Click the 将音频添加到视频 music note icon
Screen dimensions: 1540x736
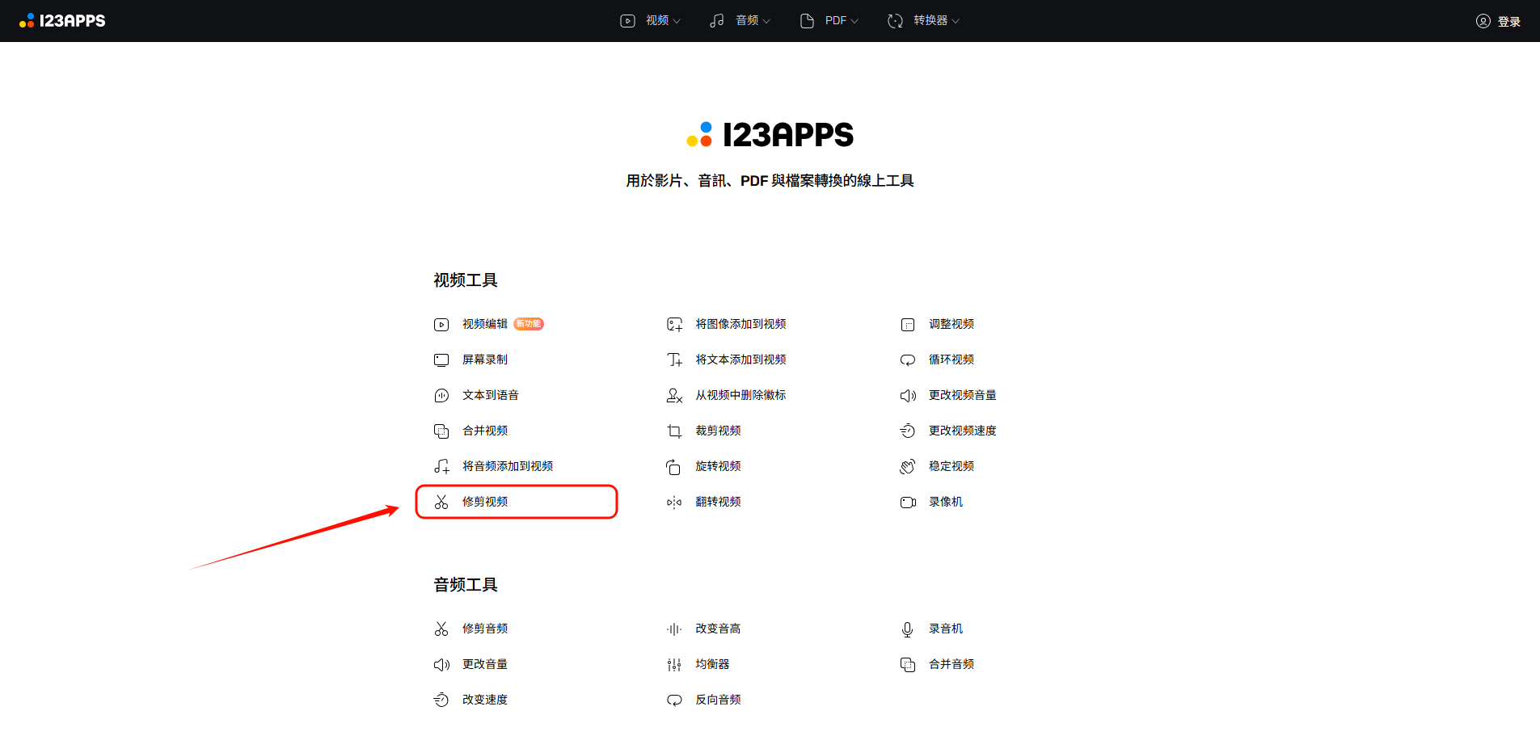click(x=441, y=467)
